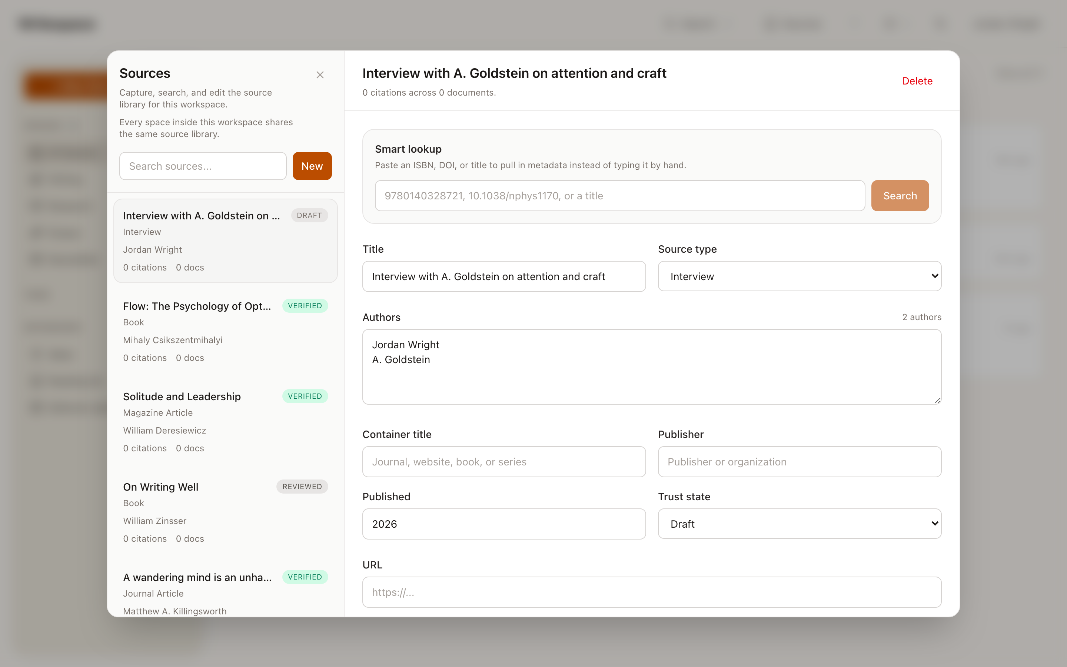1067x667 pixels.
Task: Click the URL input field
Action: [x=651, y=591]
